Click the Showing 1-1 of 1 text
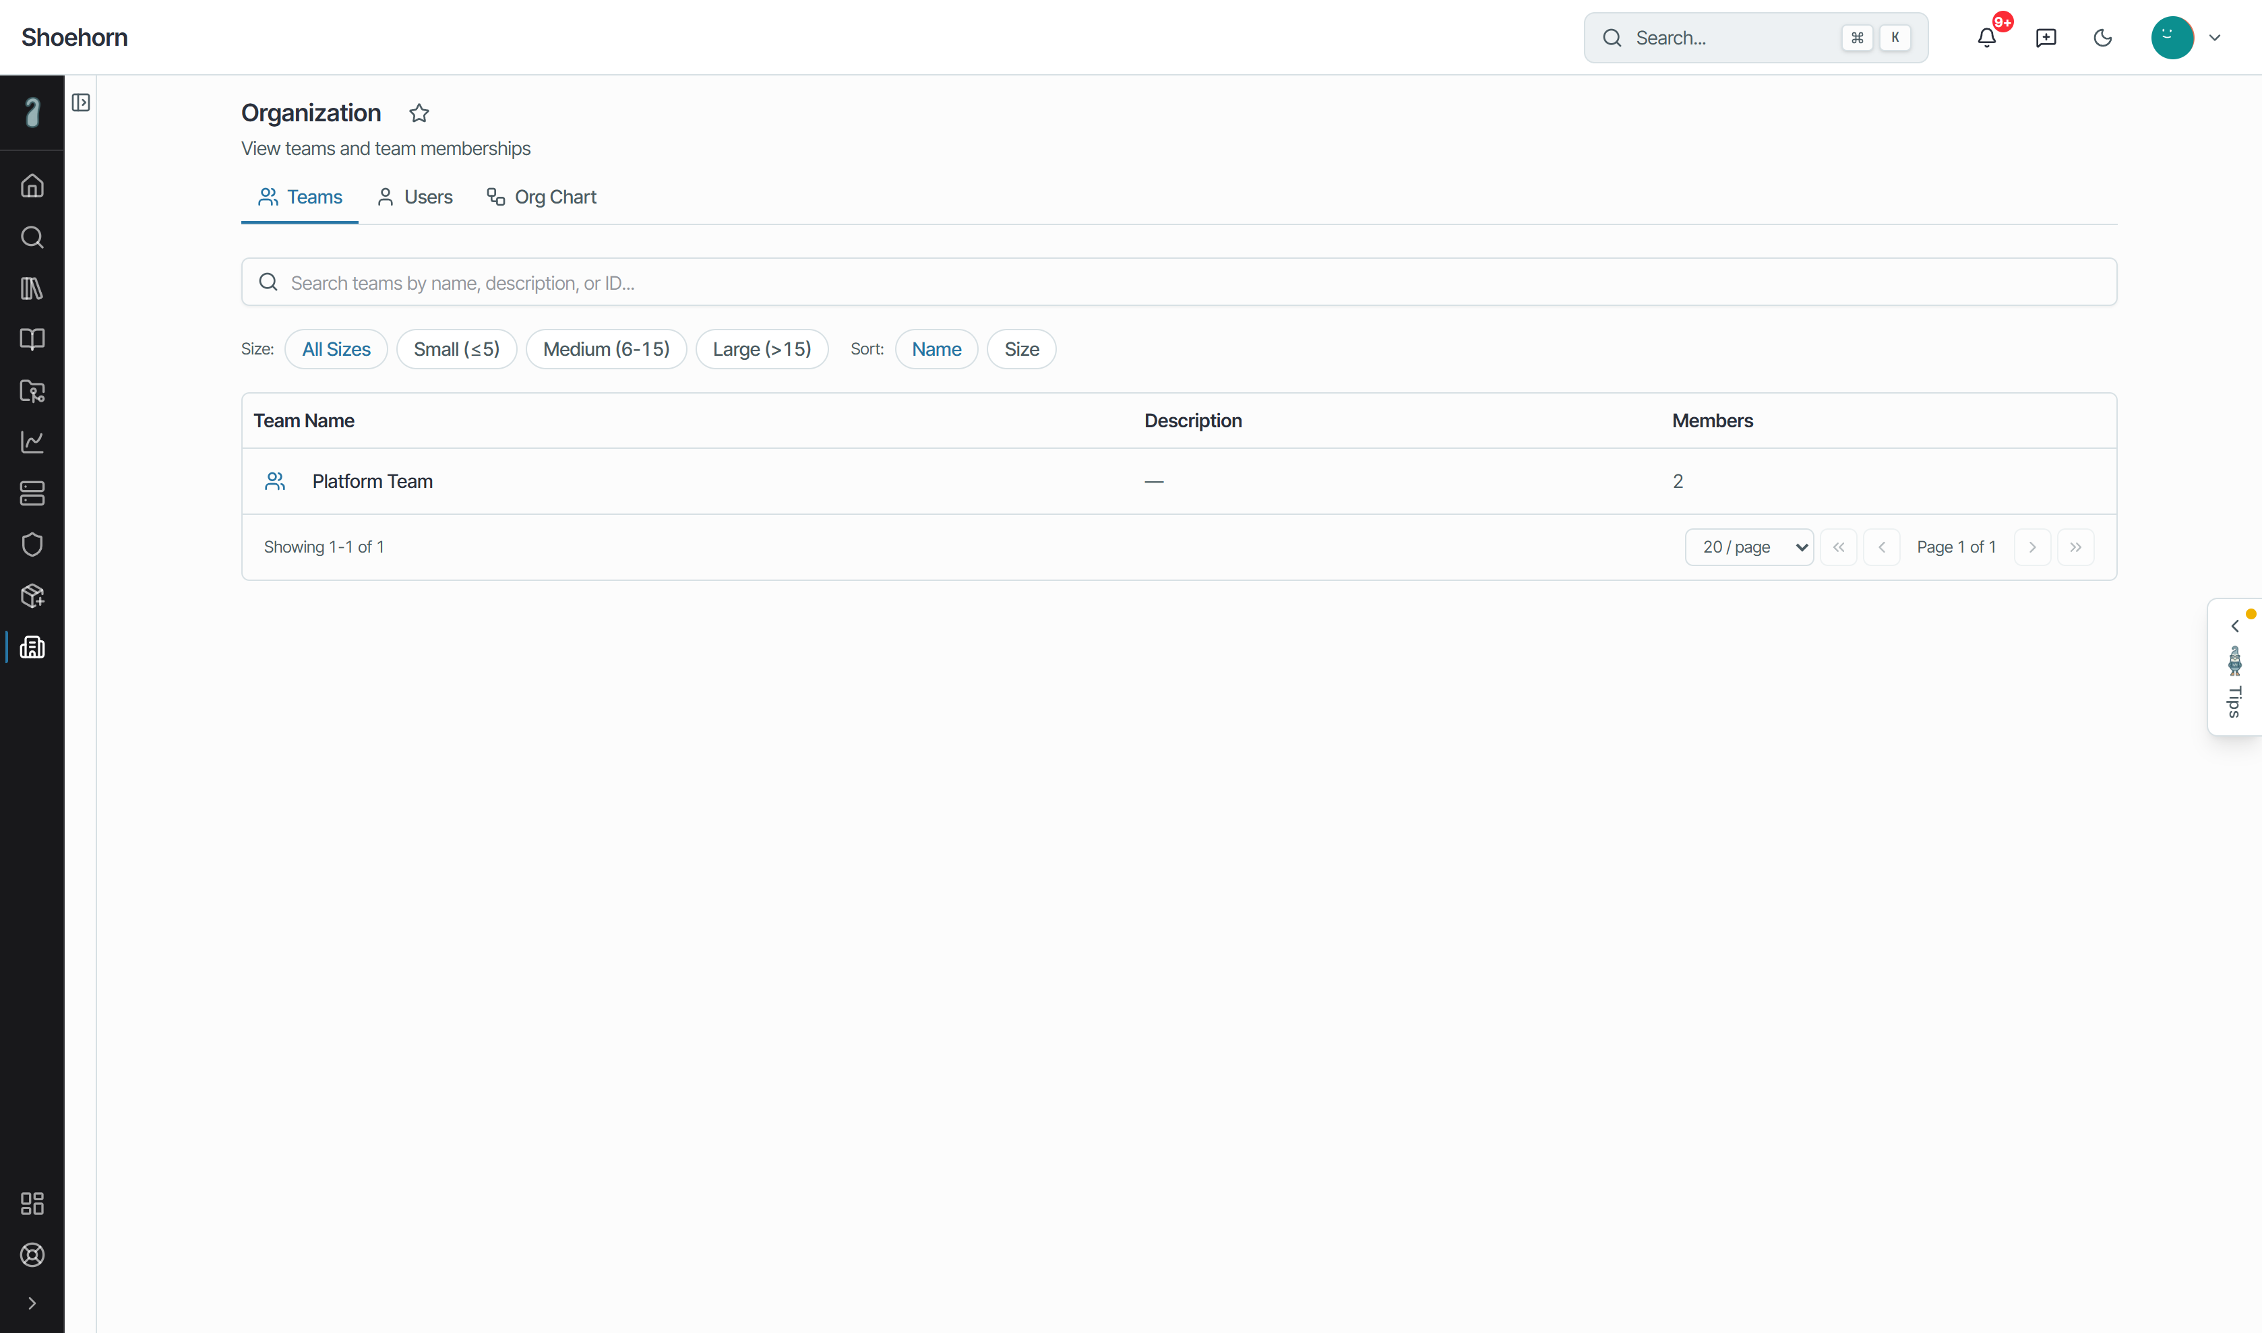 click(x=324, y=547)
